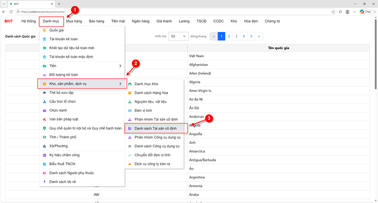Click the Danh sách Hàng hóa icon
Screen dimensions: 378x203
click(x=130, y=93)
